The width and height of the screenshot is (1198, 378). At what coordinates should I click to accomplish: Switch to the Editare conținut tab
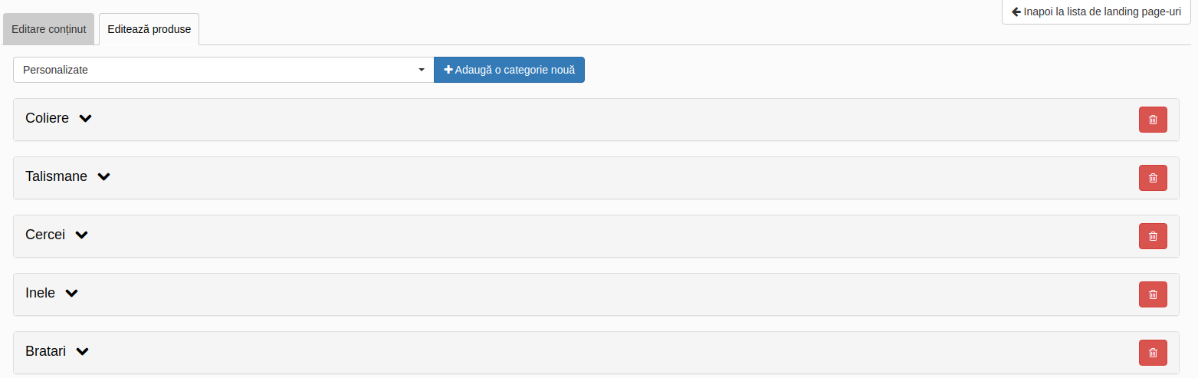(49, 29)
